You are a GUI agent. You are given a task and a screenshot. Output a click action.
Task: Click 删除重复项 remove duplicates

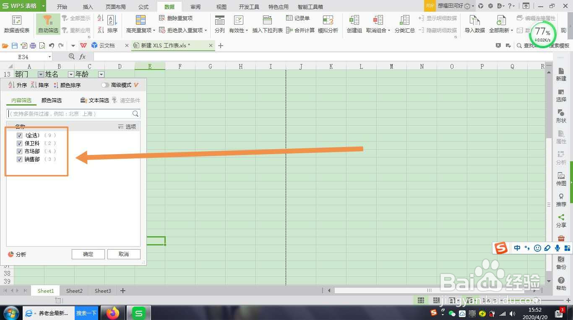[176, 18]
